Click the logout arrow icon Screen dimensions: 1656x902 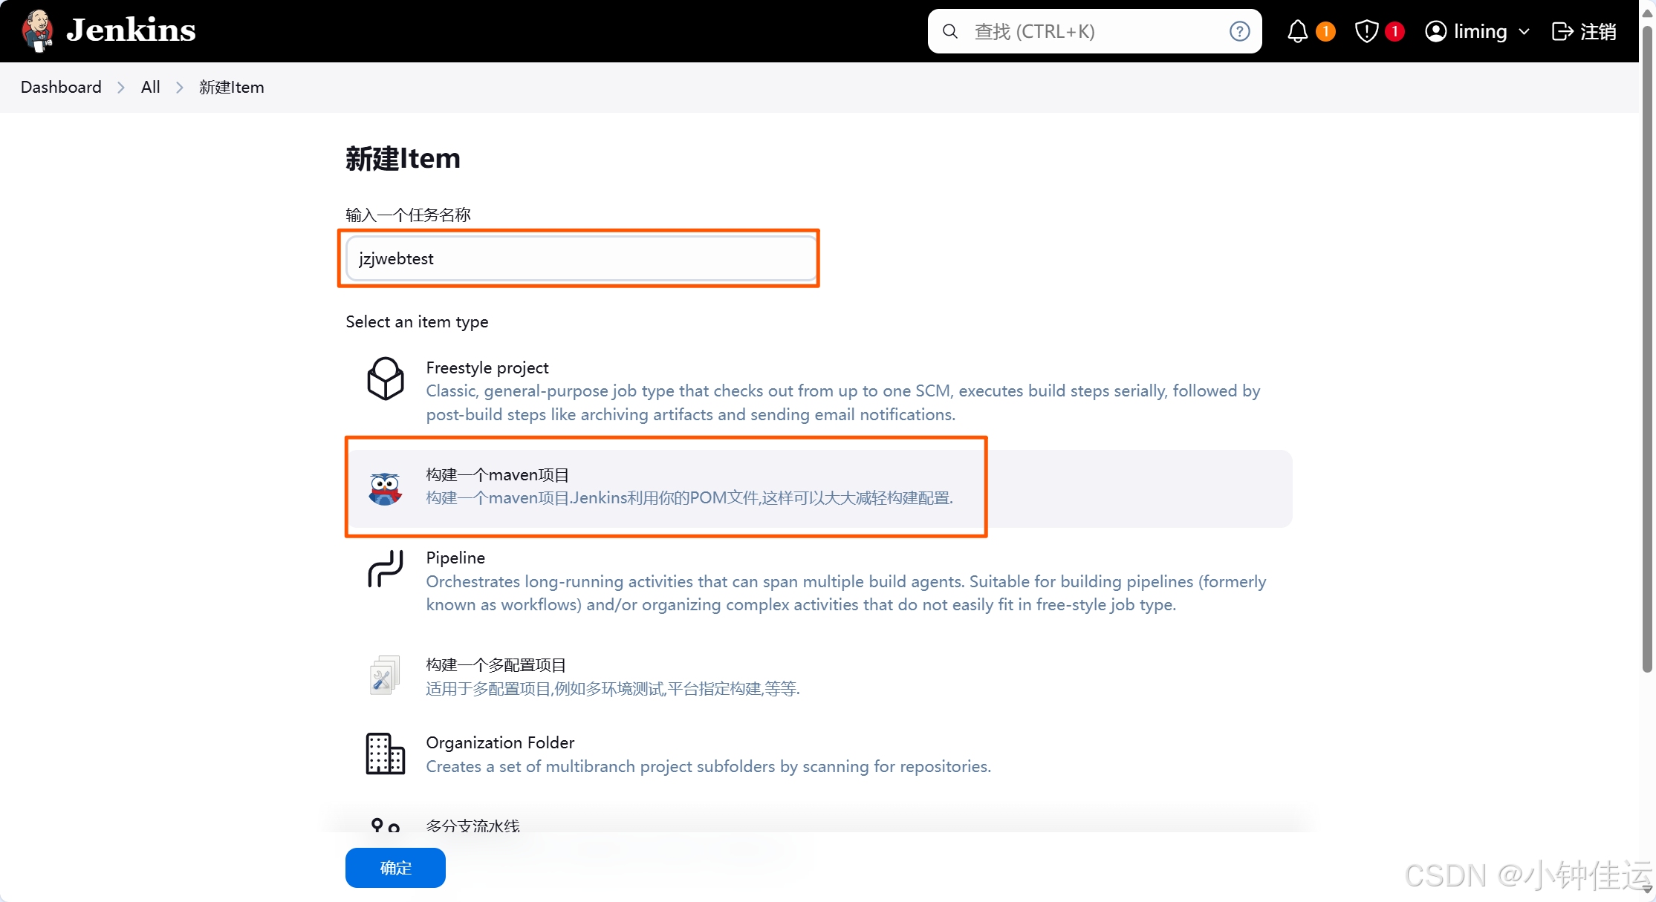tap(1562, 31)
